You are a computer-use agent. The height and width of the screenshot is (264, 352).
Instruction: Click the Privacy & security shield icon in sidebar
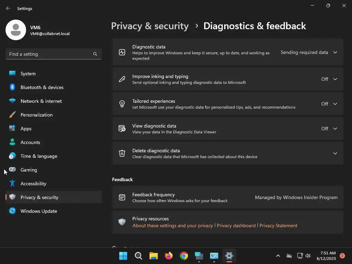pyautogui.click(x=12, y=197)
